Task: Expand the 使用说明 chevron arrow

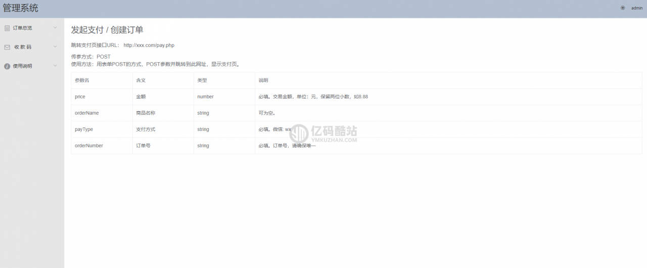Action: pos(55,65)
